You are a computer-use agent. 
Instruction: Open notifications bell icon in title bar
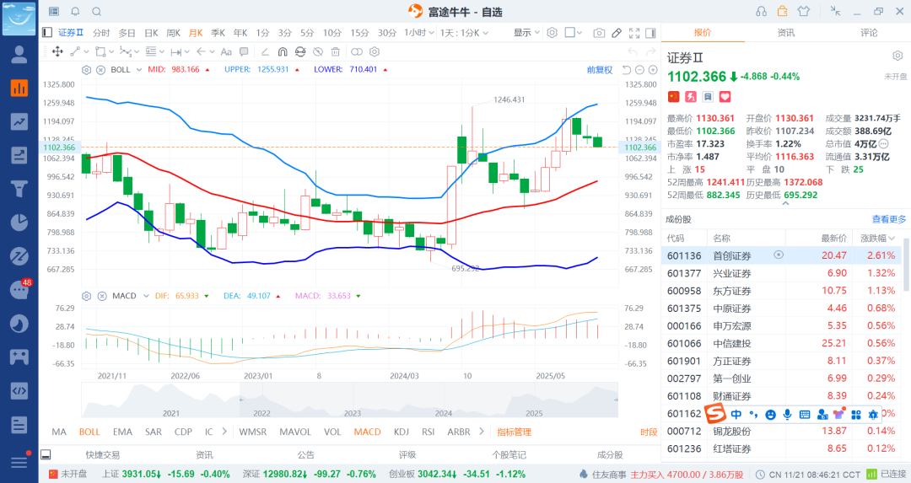pyautogui.click(x=75, y=12)
